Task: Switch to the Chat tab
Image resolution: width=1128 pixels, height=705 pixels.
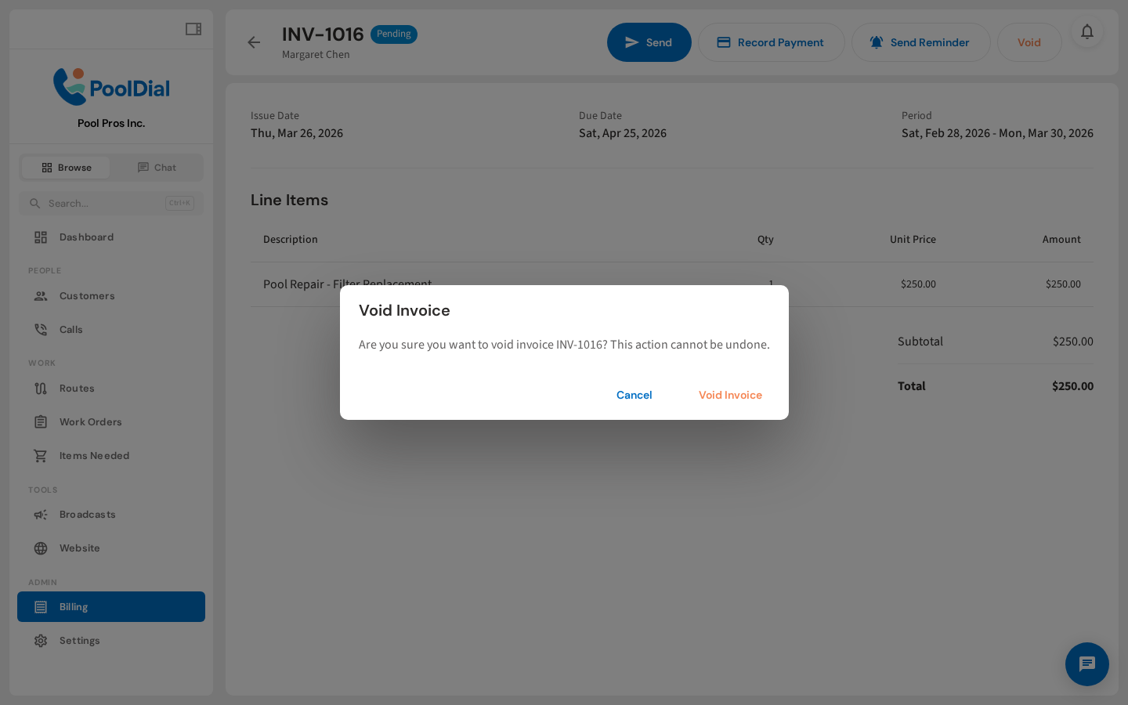Action: point(157,168)
